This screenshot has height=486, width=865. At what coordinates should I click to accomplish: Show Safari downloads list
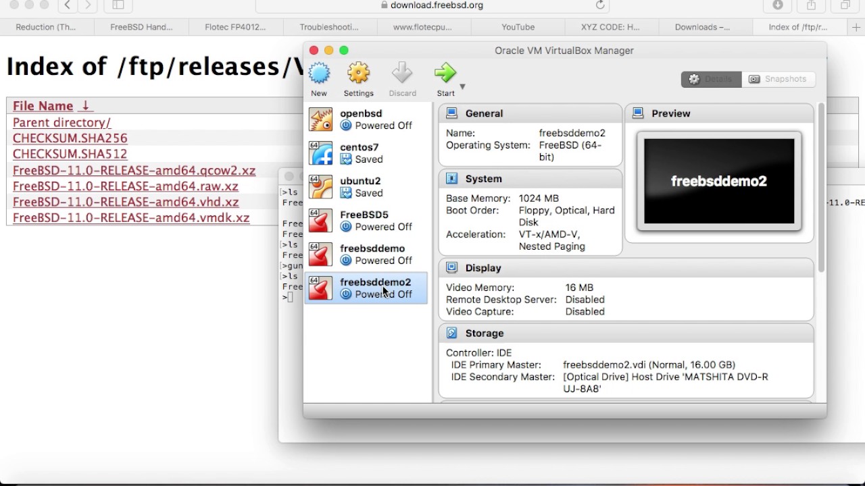[778, 5]
